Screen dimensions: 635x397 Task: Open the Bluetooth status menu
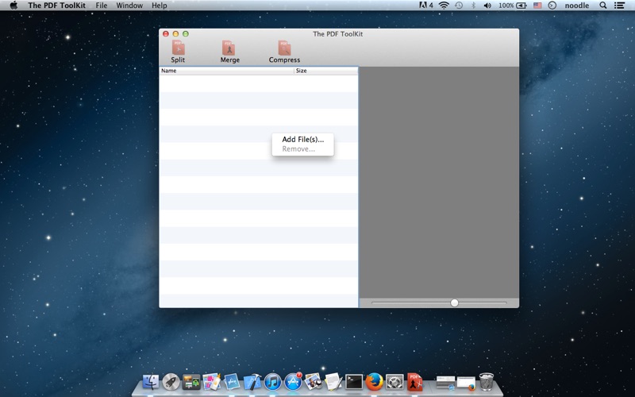tap(473, 6)
